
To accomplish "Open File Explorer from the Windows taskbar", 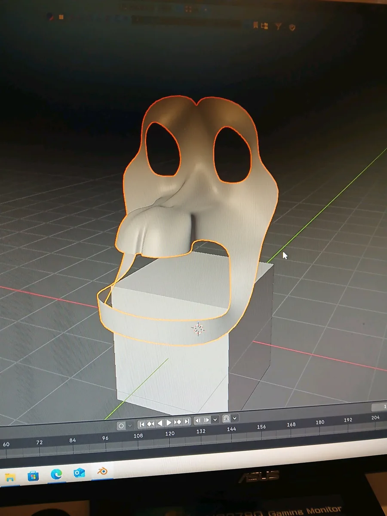I will pyautogui.click(x=10, y=477).
